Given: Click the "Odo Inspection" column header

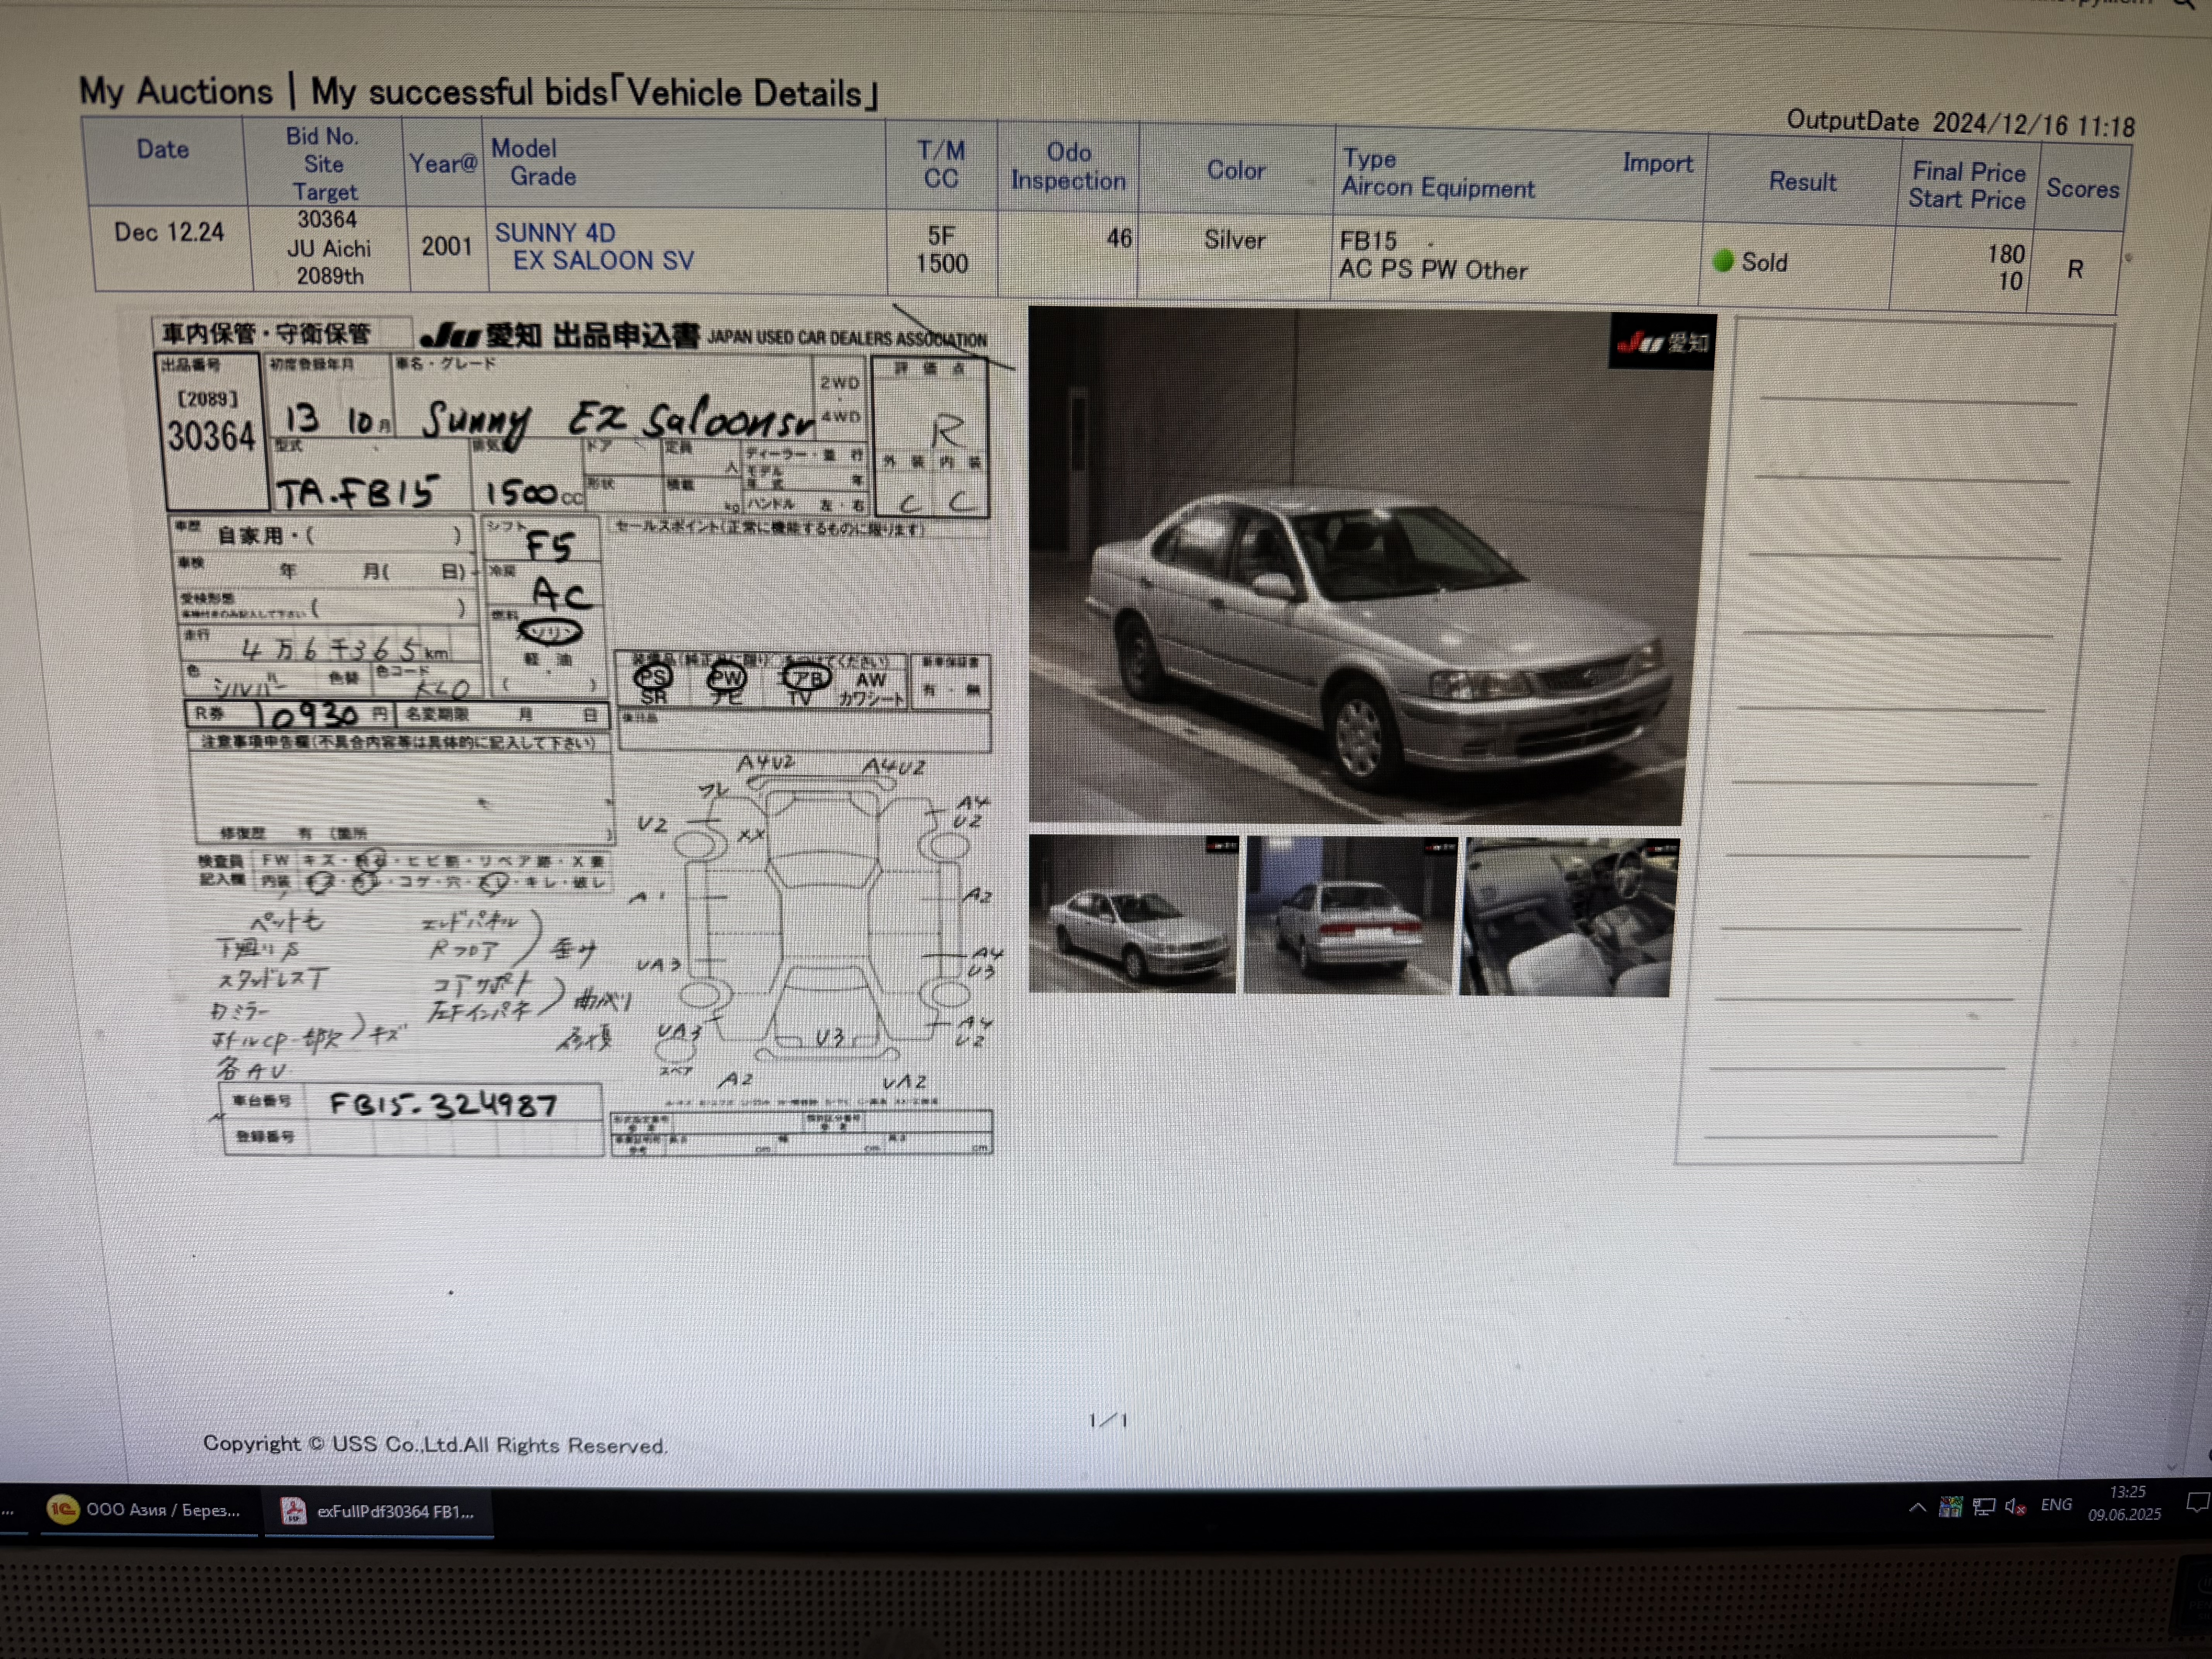Looking at the screenshot, I should (x=1068, y=166).
